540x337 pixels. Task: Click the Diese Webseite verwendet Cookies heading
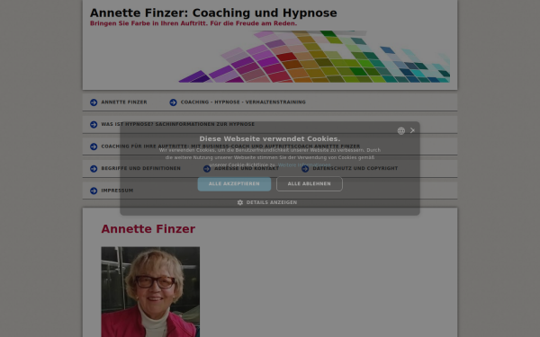pyautogui.click(x=270, y=139)
